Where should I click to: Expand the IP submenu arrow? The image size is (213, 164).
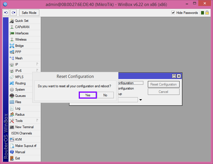click(37, 64)
